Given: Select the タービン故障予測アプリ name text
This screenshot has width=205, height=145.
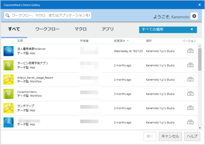Looking at the screenshot, I should (x=33, y=63).
